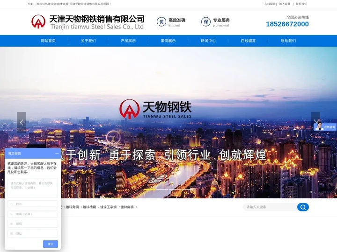Screen dimensions: 337x252
Task: Click the 保 professional service badge icon
Action: (x=206, y=22)
